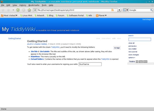Viewport: 154px width, 111px height.
Task: Open the History menu
Action: [x=23, y=5]
